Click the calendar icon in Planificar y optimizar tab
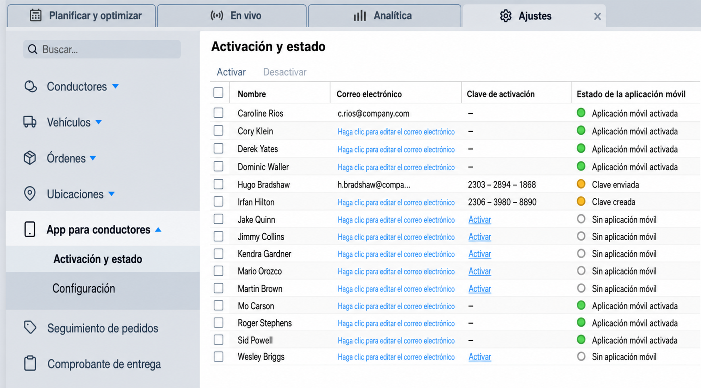This screenshot has height=388, width=701. 35,16
